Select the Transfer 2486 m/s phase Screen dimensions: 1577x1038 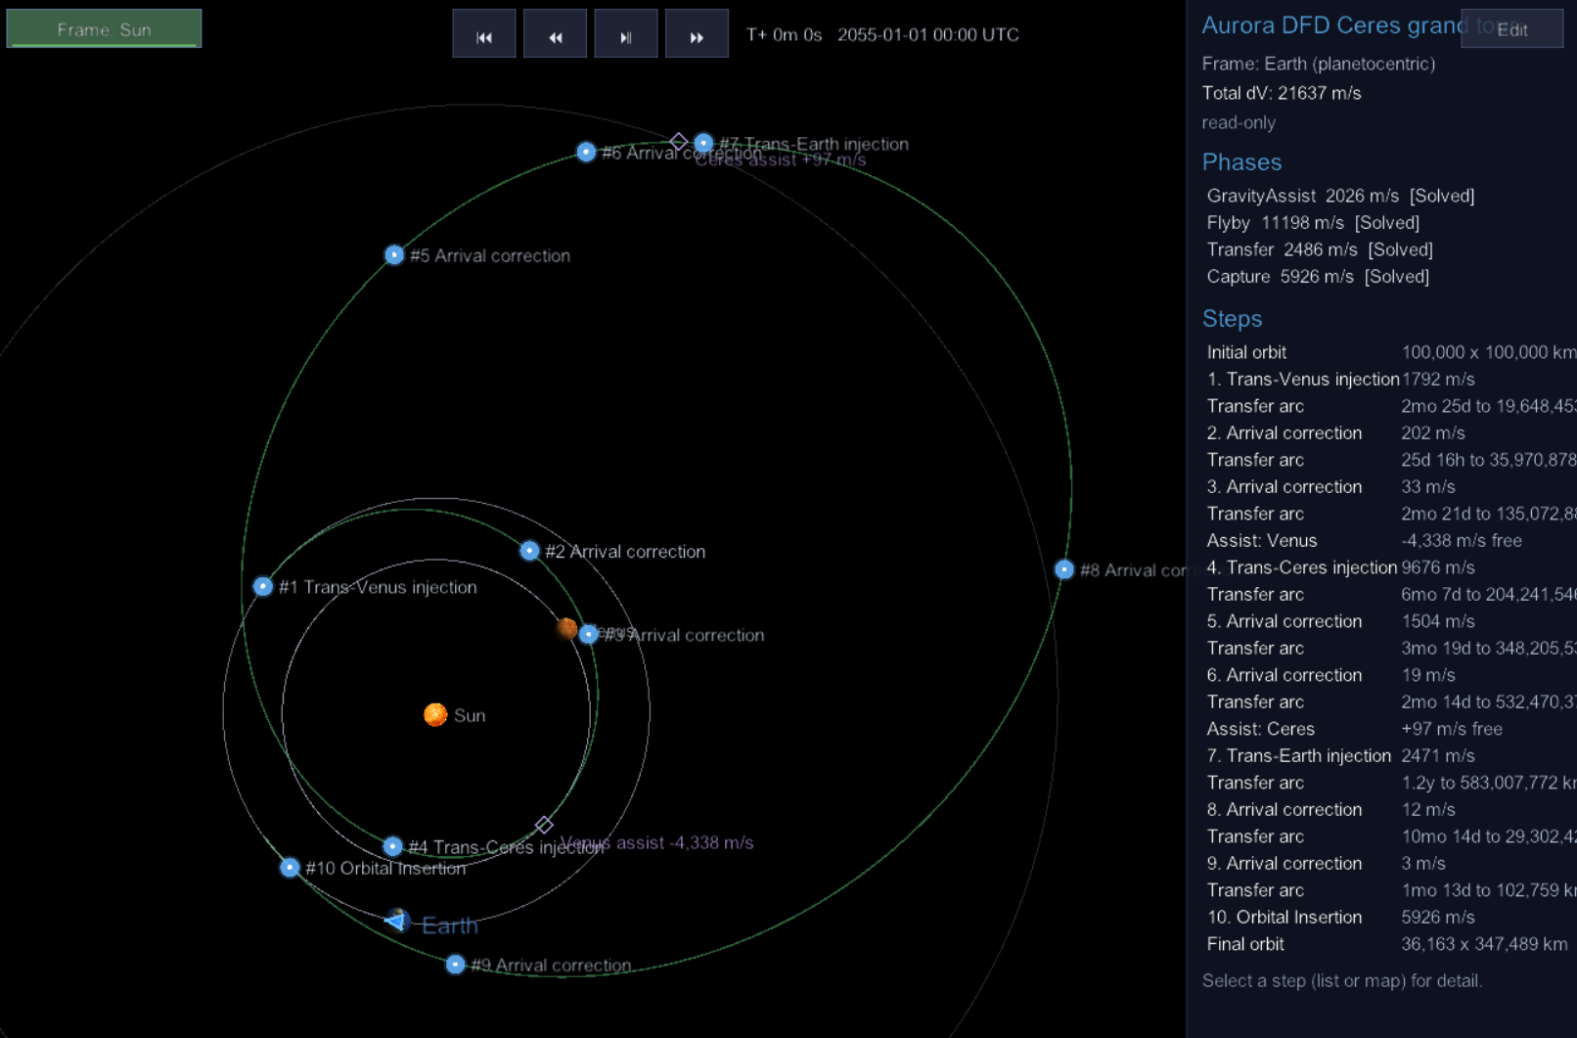point(1320,249)
